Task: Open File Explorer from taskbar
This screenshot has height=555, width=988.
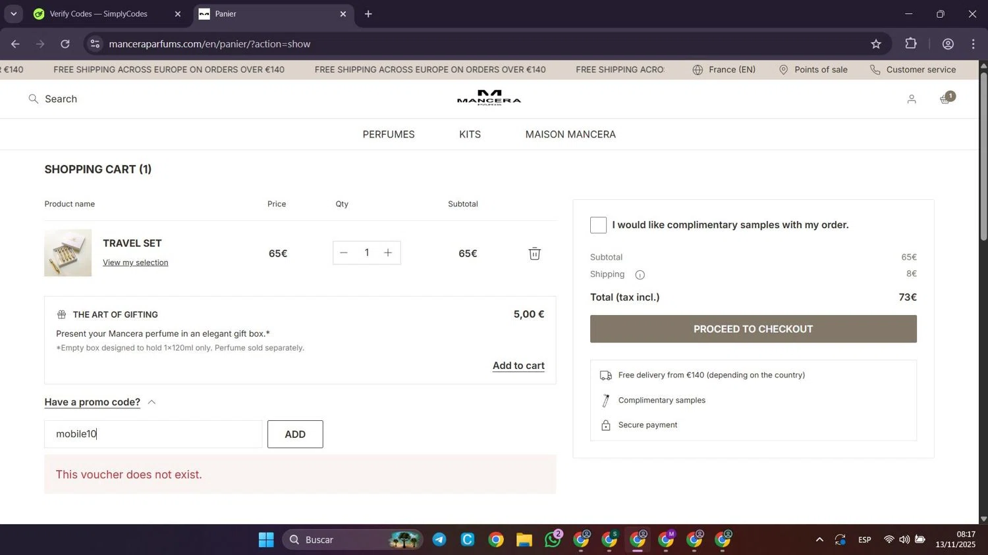Action: click(x=524, y=540)
